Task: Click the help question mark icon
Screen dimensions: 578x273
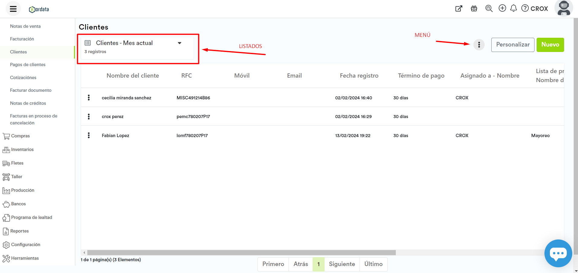Action: coord(525,8)
